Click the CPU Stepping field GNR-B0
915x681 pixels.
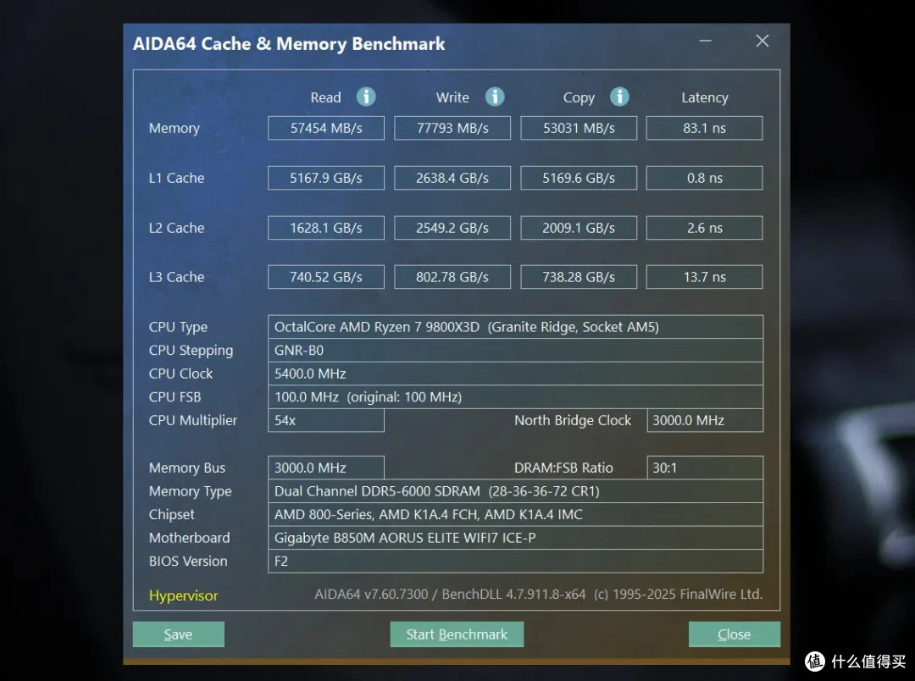[x=515, y=350]
